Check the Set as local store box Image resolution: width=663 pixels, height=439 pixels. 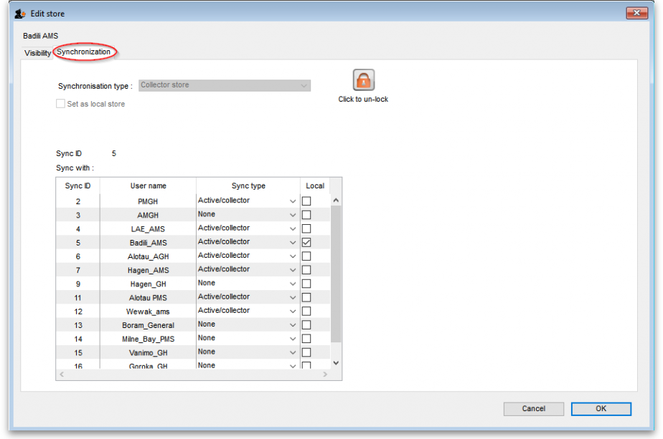tap(60, 104)
